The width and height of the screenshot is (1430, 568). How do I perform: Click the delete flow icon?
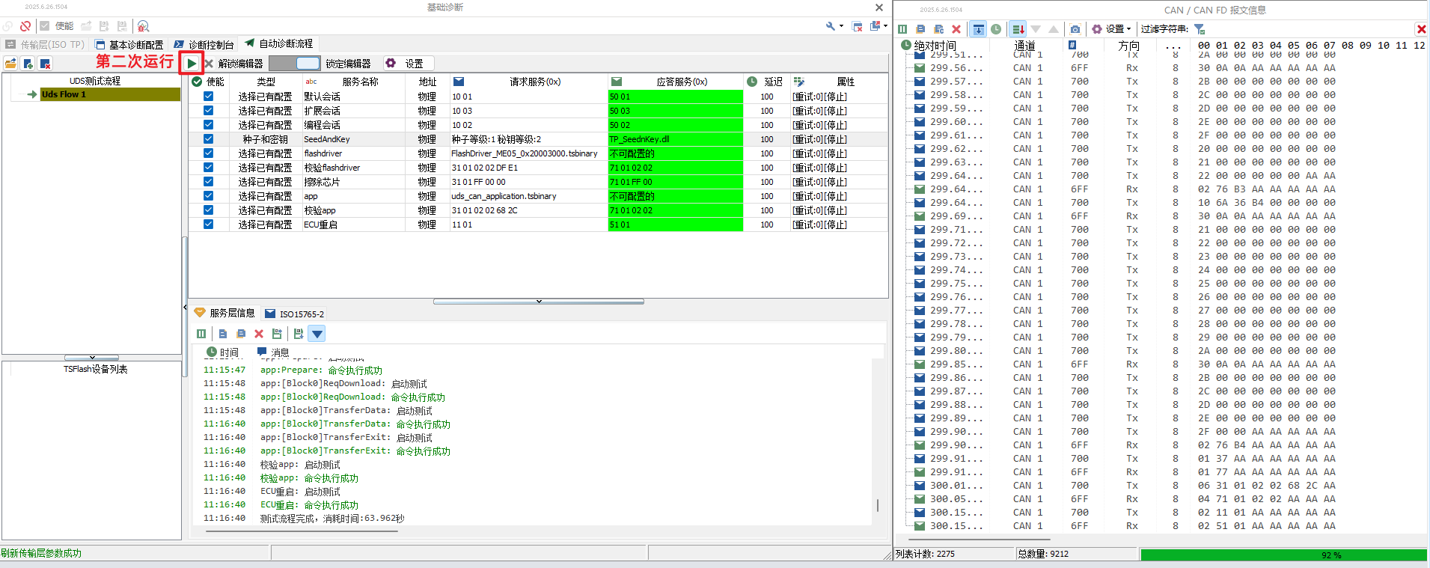click(x=45, y=64)
